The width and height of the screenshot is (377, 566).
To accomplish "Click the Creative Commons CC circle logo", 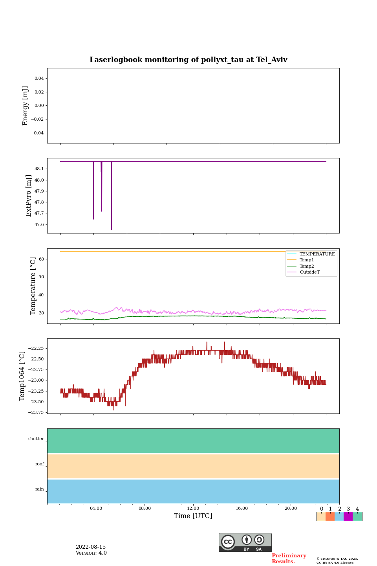I will point(228,542).
